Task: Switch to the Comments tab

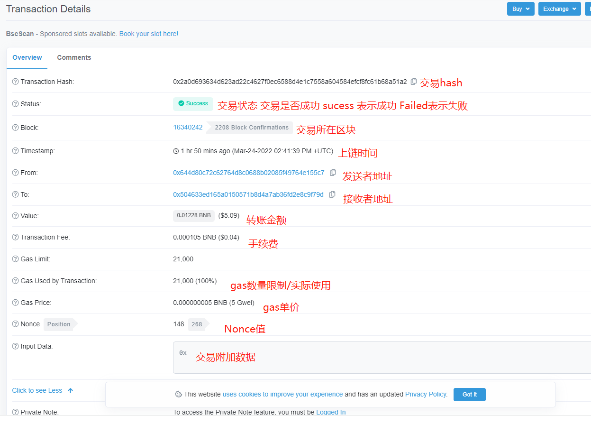Action: (74, 57)
